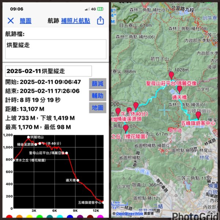
Task: Click the 五峰旗幽谷 map label
Action: pos(199,111)
